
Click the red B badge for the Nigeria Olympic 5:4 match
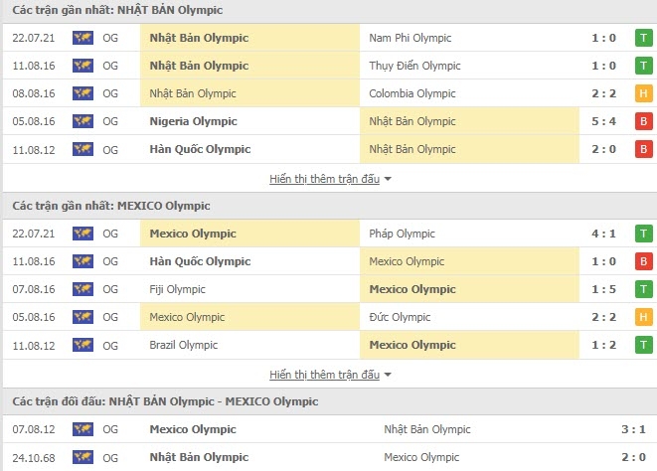click(644, 121)
